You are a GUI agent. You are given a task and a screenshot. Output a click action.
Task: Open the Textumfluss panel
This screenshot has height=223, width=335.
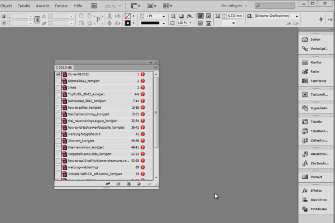(x=316, y=95)
